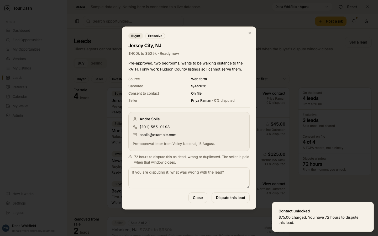Click the My Listings sidebar icon

[x=8, y=68]
